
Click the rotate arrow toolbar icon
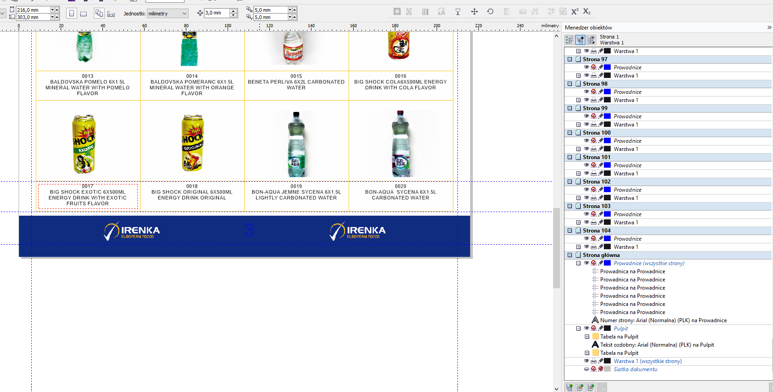(490, 12)
